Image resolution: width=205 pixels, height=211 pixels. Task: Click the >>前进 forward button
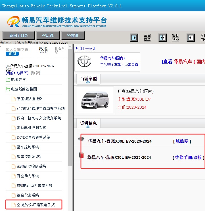(x=73, y=35)
